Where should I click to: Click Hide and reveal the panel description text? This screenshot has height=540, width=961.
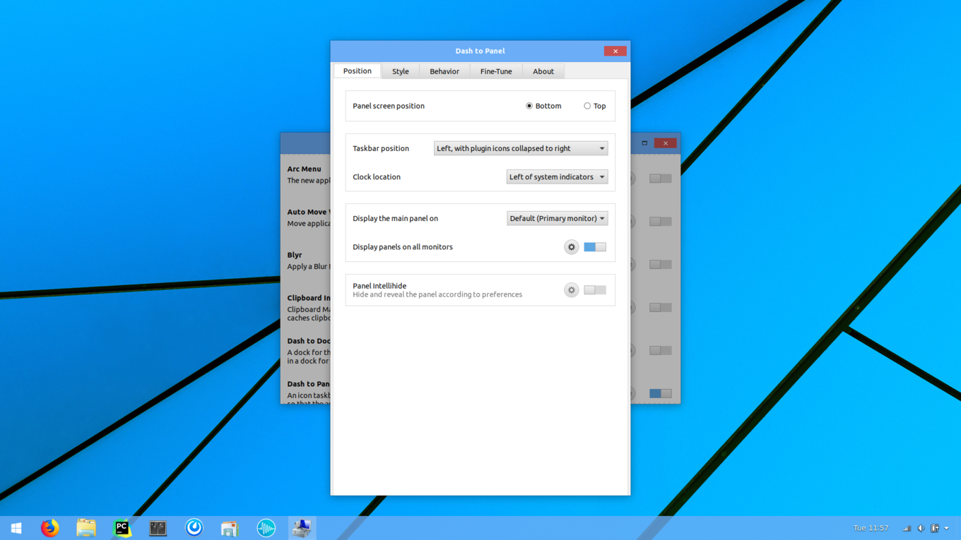coord(437,294)
